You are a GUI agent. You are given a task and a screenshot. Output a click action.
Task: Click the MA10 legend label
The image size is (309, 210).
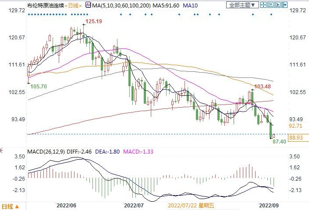(190, 6)
